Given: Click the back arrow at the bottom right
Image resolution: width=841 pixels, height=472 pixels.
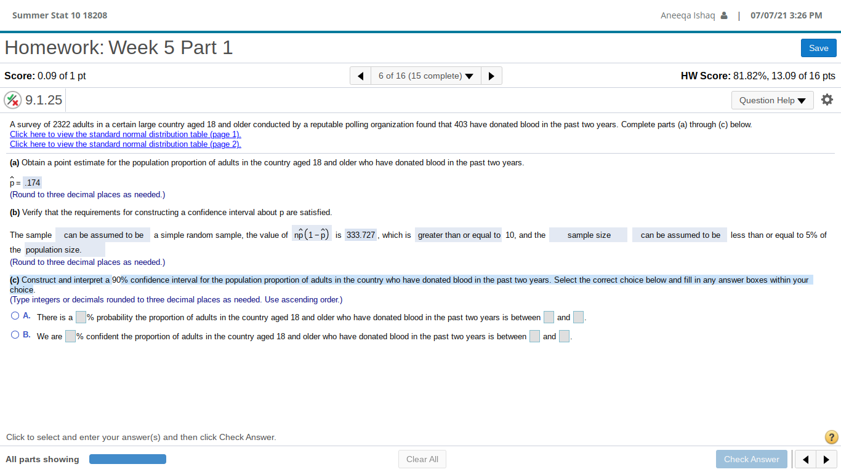Looking at the screenshot, I should tap(806, 459).
